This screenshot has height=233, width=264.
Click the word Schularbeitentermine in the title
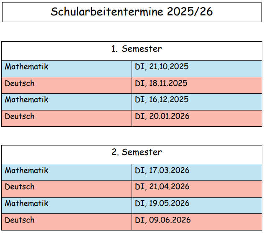tap(107, 12)
